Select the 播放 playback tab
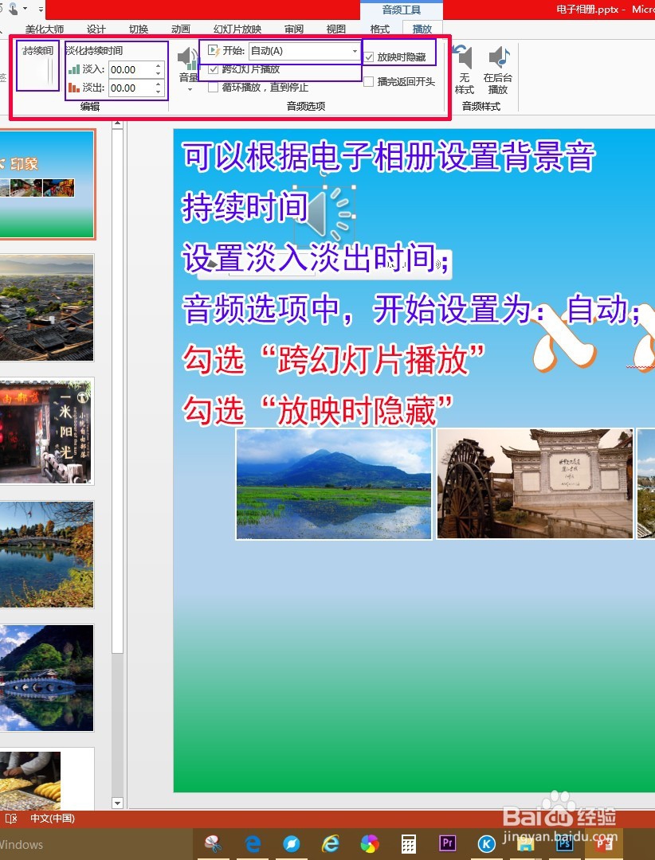This screenshot has height=860, width=655. click(422, 29)
